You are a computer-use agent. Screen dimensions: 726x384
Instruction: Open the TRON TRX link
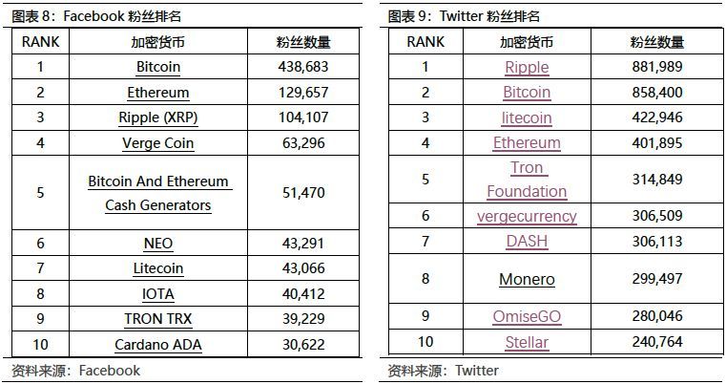tap(157, 319)
